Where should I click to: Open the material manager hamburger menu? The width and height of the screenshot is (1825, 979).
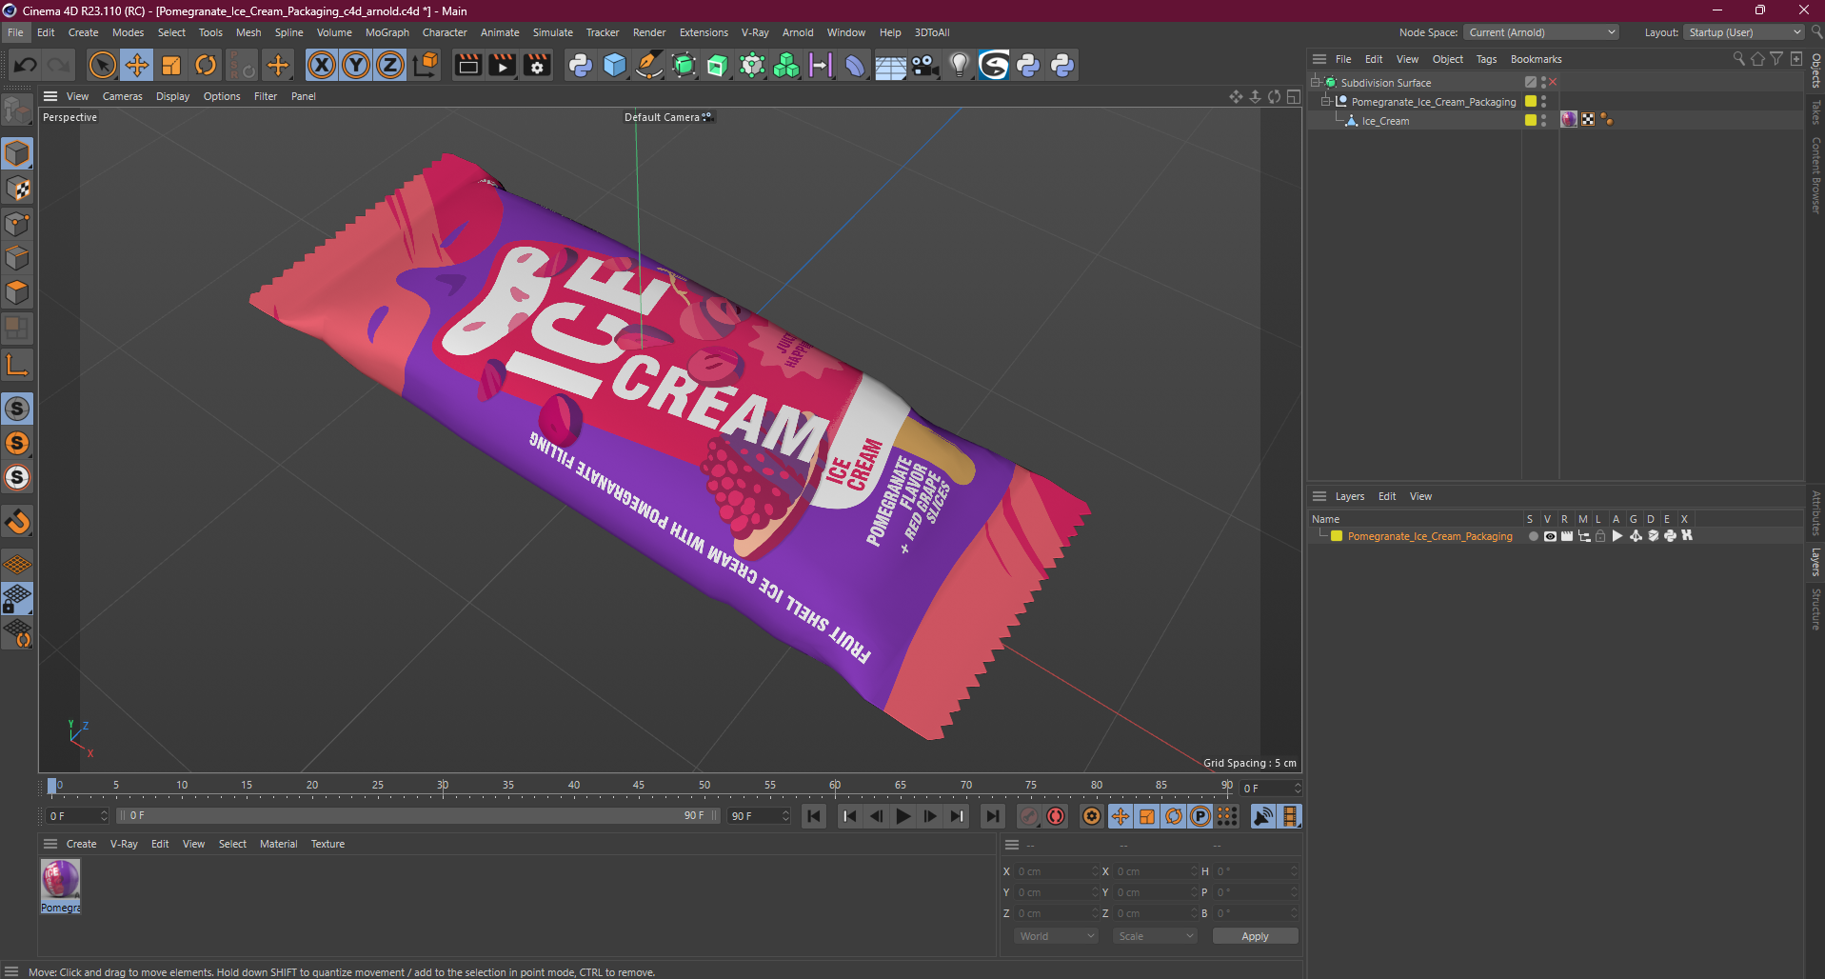(50, 844)
